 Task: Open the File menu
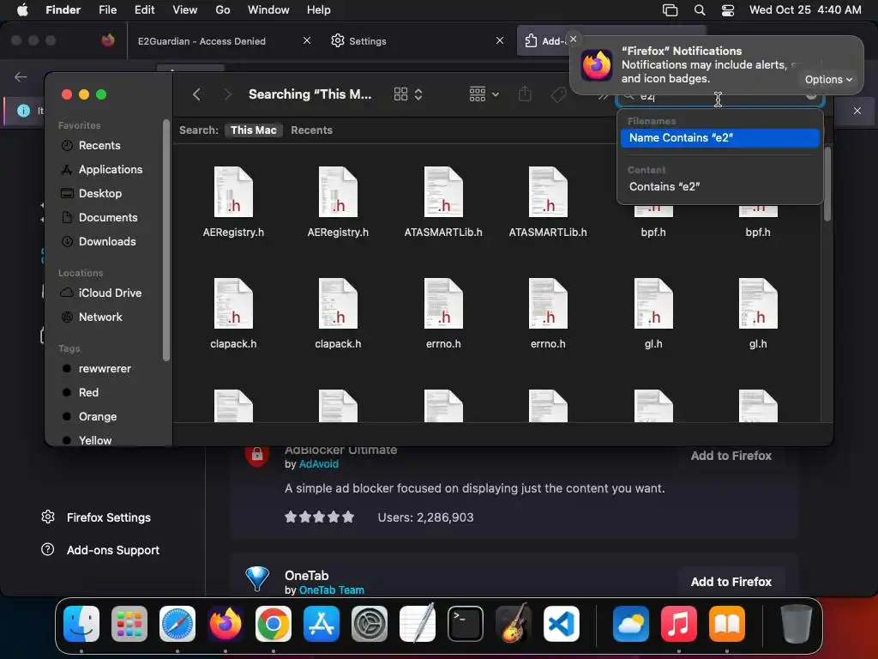pyautogui.click(x=107, y=10)
